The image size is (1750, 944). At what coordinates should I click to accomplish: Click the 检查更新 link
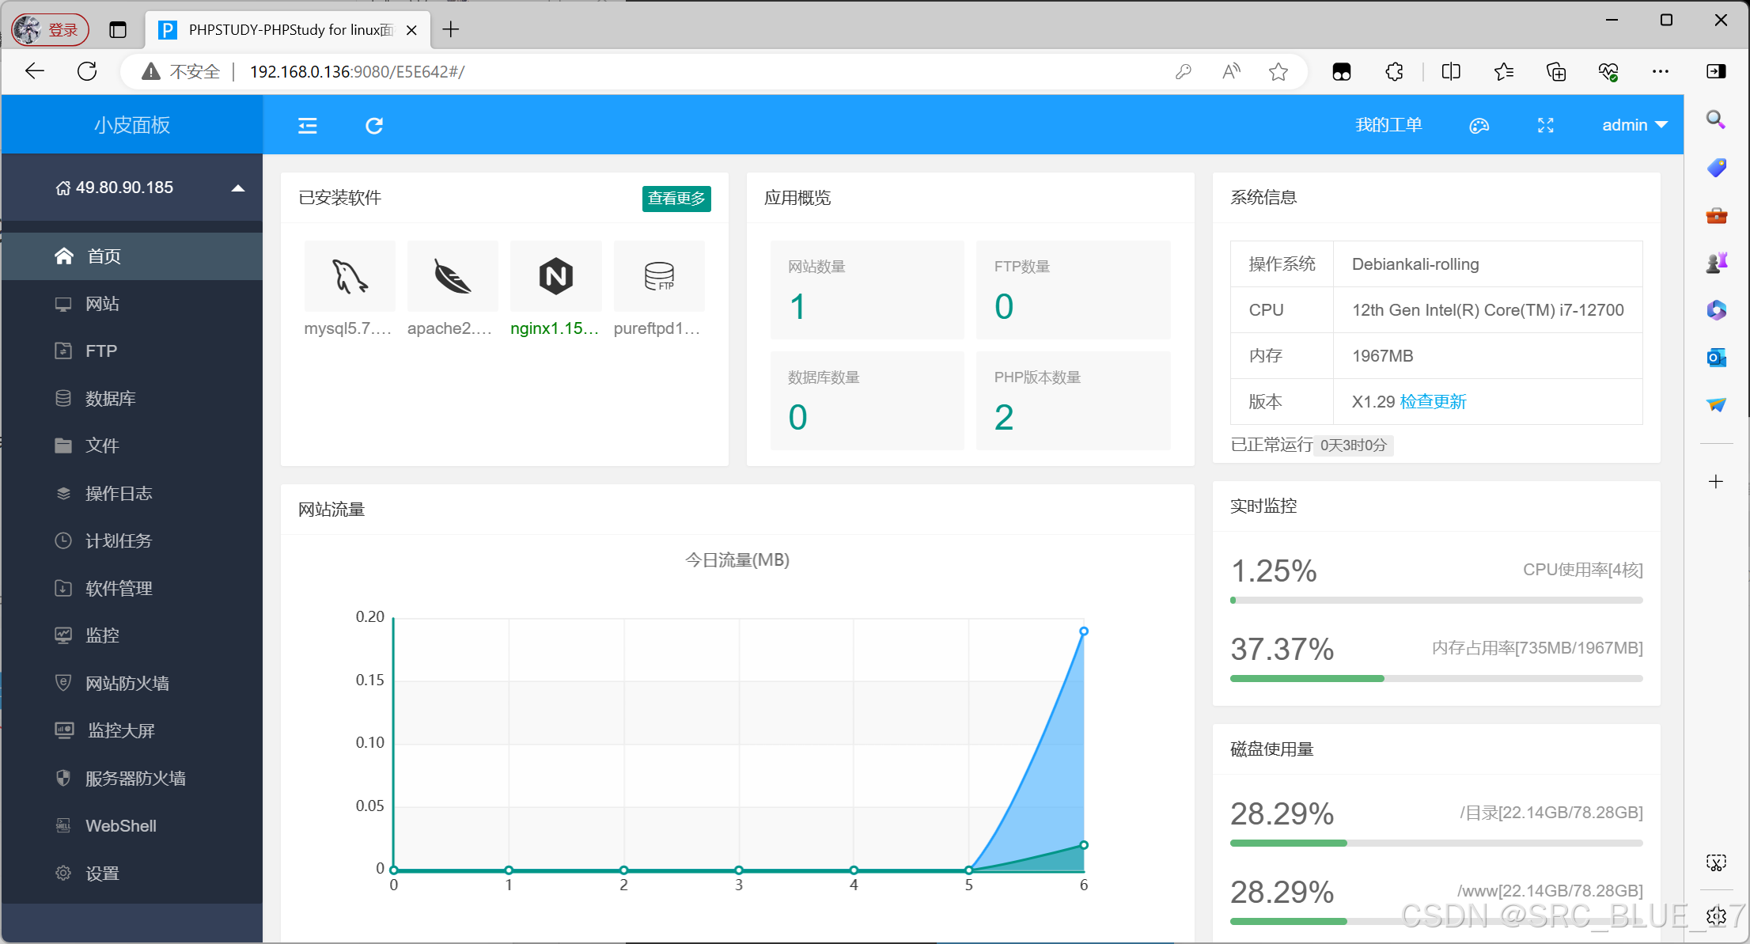pyautogui.click(x=1434, y=401)
